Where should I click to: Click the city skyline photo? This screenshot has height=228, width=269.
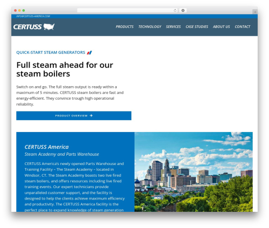pos(194,172)
